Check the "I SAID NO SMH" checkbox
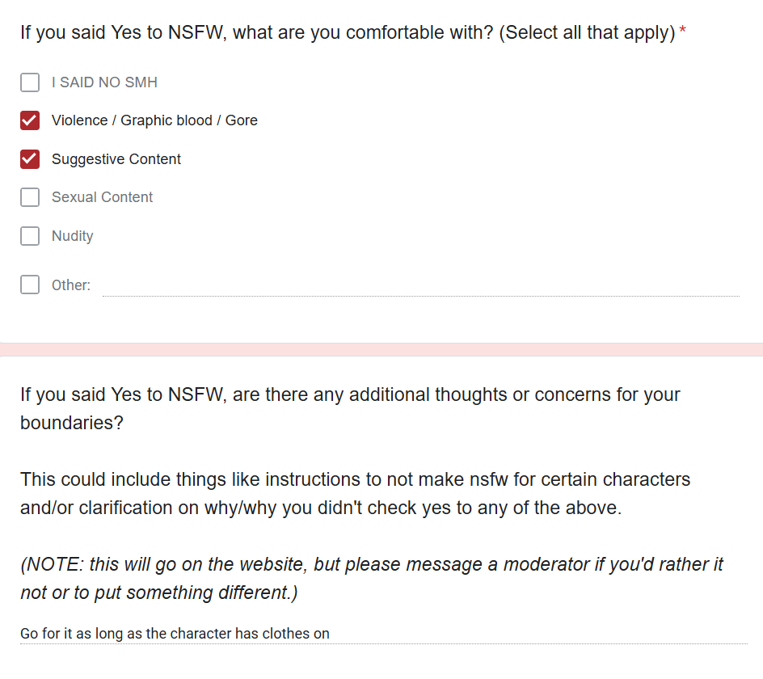Screen dimensions: 763x679 click(30, 82)
